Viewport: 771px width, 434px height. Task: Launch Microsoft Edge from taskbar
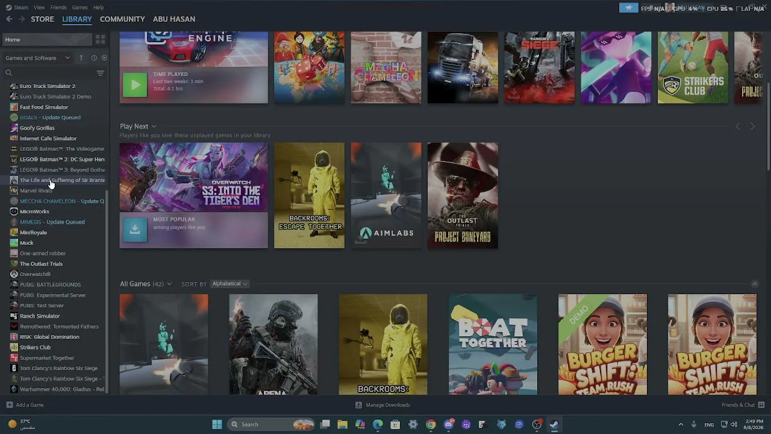[x=378, y=424]
